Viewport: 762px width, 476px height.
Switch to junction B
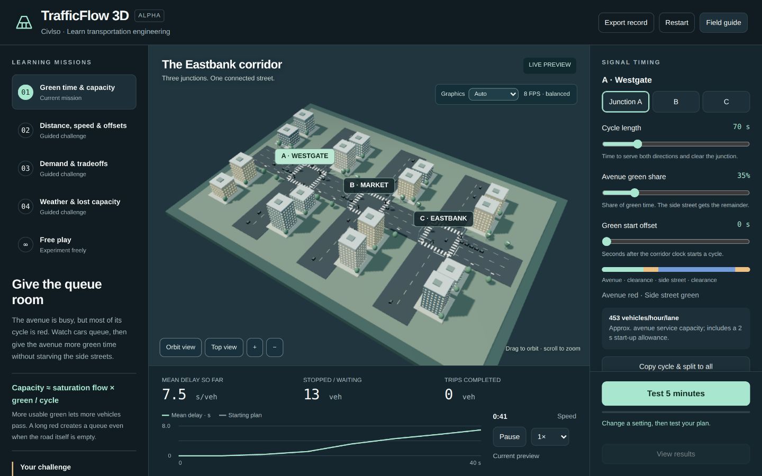676,102
